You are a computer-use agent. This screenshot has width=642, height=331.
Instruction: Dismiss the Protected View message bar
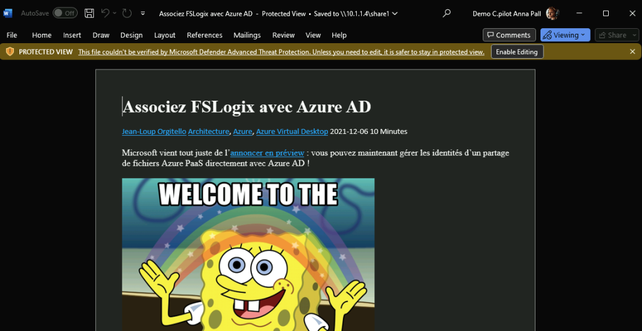tap(632, 52)
